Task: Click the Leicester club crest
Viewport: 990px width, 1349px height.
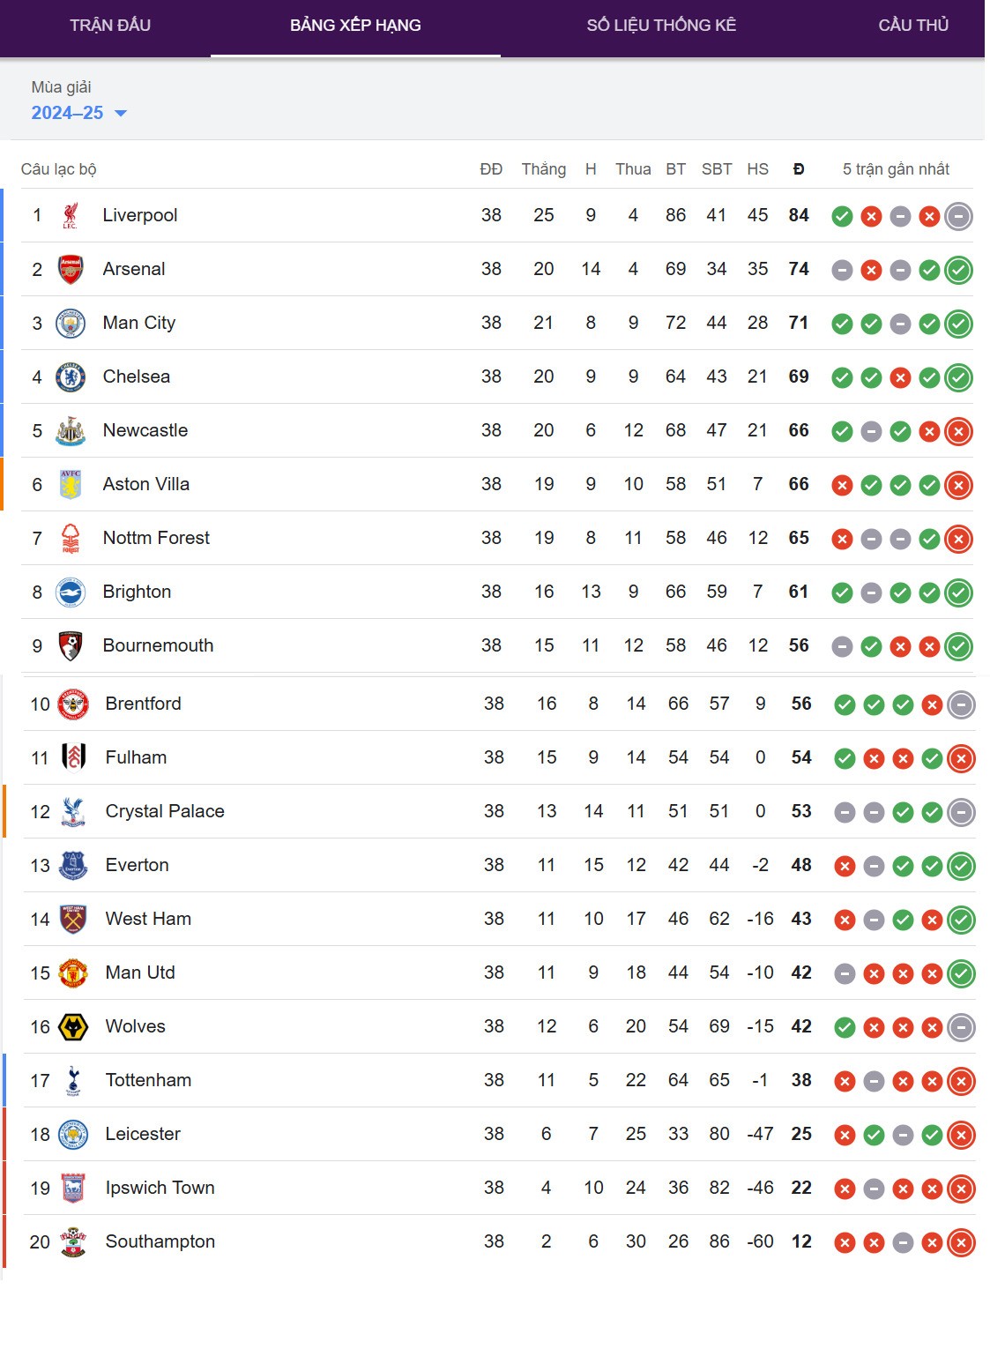Action: pos(73,1135)
